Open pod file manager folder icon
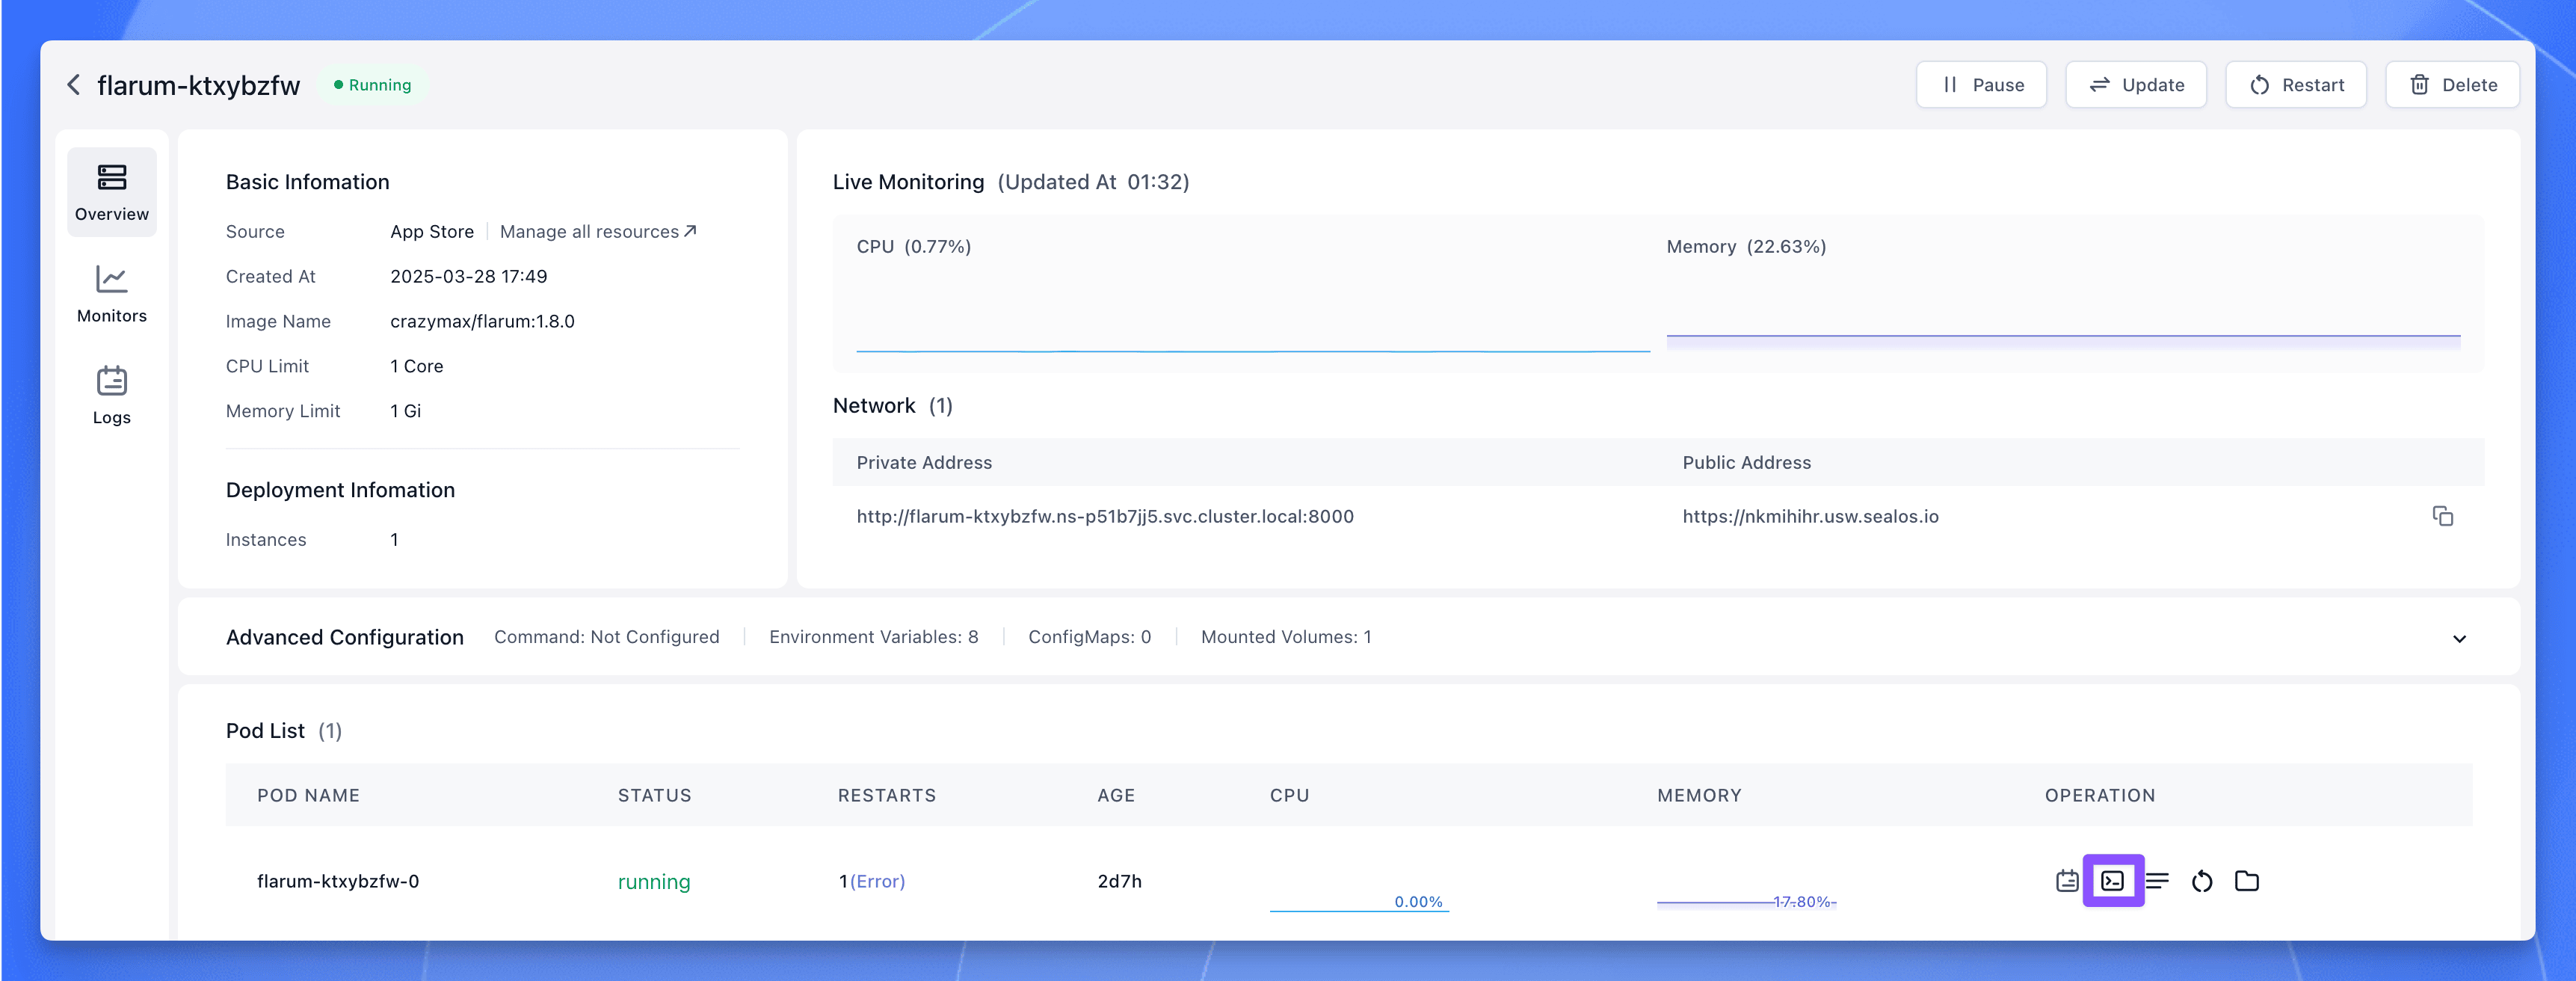 click(2247, 881)
